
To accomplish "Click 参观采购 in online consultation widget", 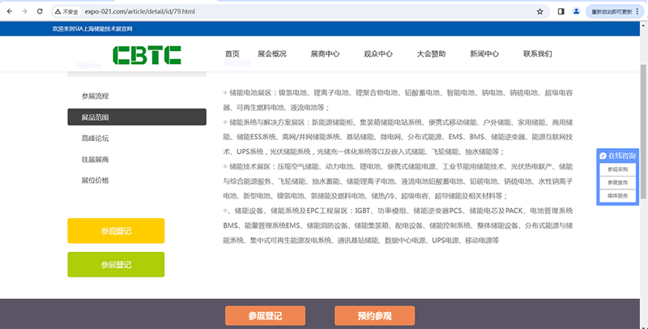I will pyautogui.click(x=617, y=169).
